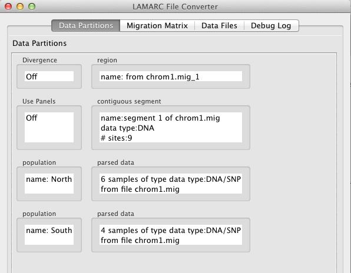
Task: Show the Debug Log tab
Action: [x=271, y=26]
